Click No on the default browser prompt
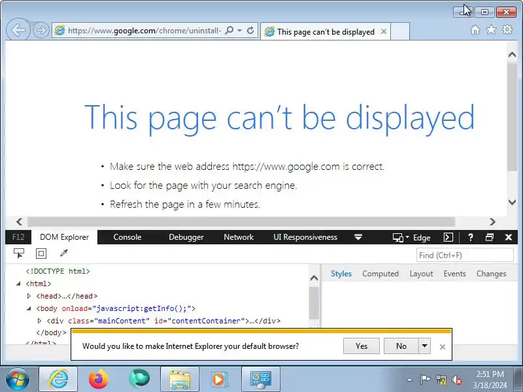This screenshot has height=392, width=523. tap(401, 346)
